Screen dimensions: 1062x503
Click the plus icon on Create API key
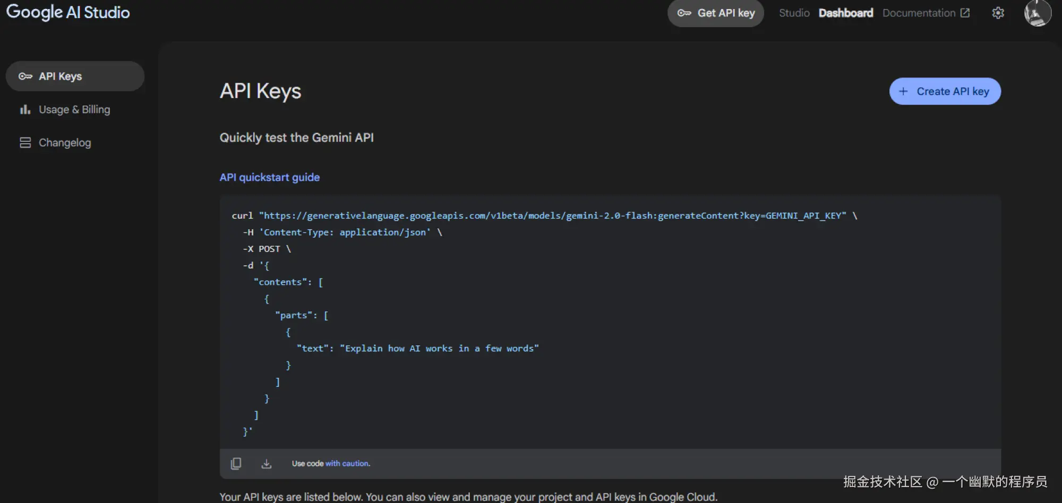pos(904,91)
